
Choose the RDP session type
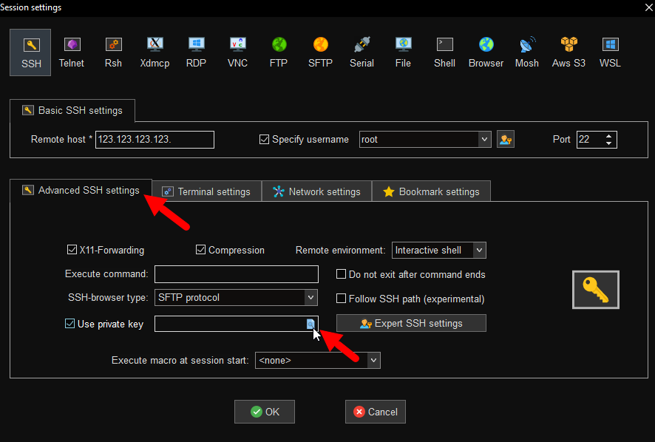coord(196,52)
